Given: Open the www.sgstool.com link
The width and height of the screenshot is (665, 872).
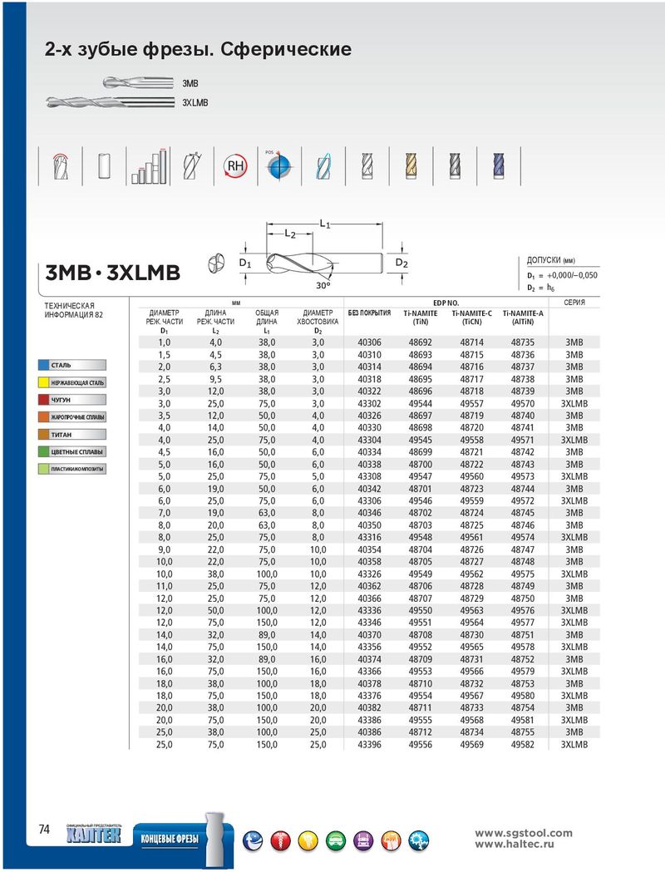Looking at the screenshot, I should point(523,833).
